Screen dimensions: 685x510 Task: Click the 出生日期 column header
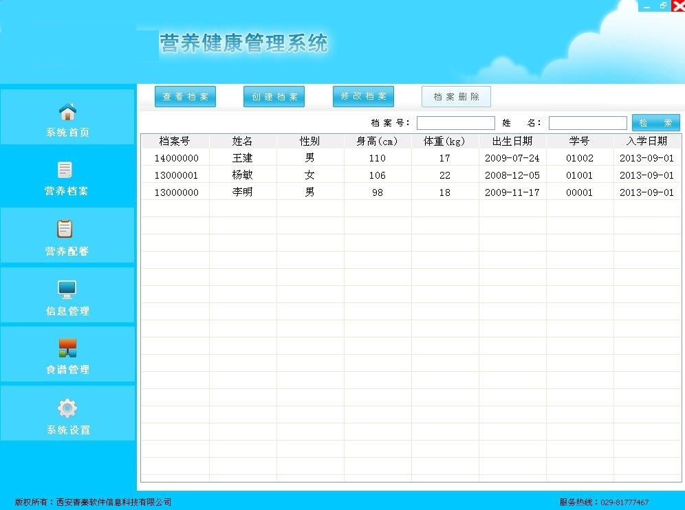click(x=512, y=141)
